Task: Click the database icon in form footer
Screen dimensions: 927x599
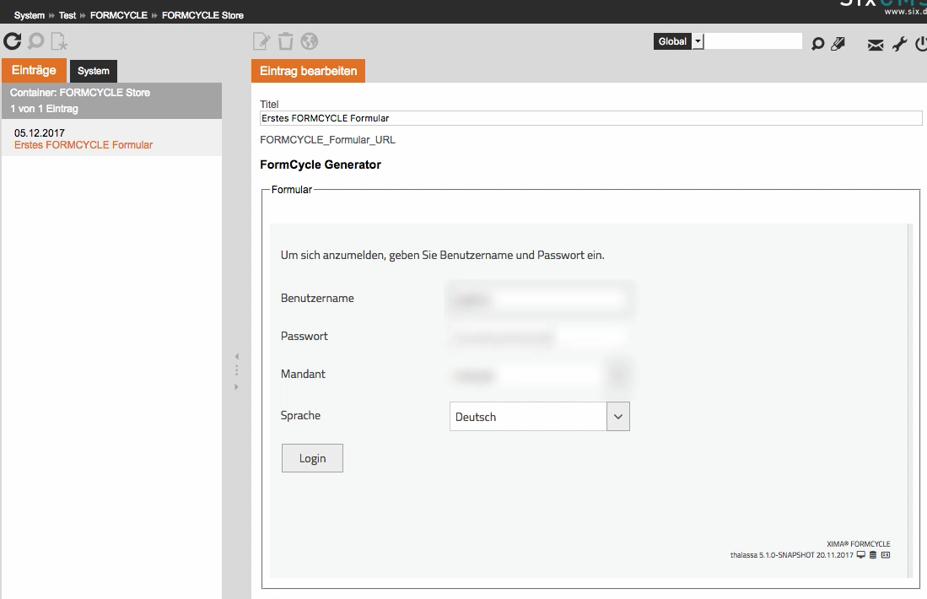Action: [873, 555]
